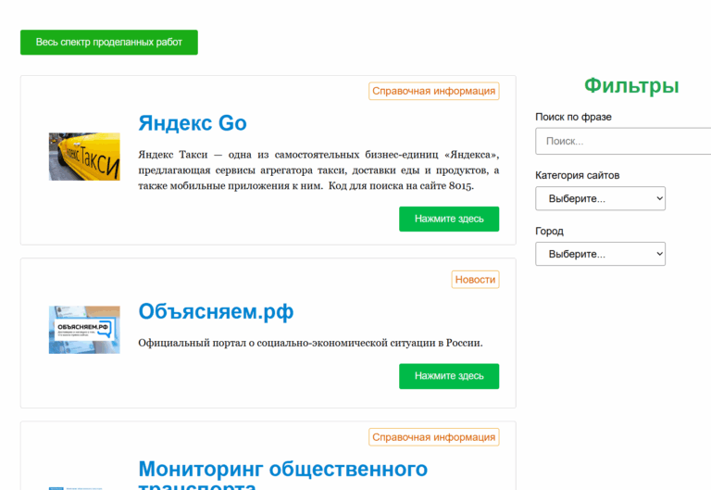The width and height of the screenshot is (711, 490).
Task: Select the 'Справочная информация' tag on Яндекс Go card
Action: click(434, 91)
